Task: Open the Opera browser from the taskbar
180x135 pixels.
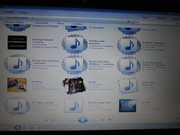Action: point(18,128)
